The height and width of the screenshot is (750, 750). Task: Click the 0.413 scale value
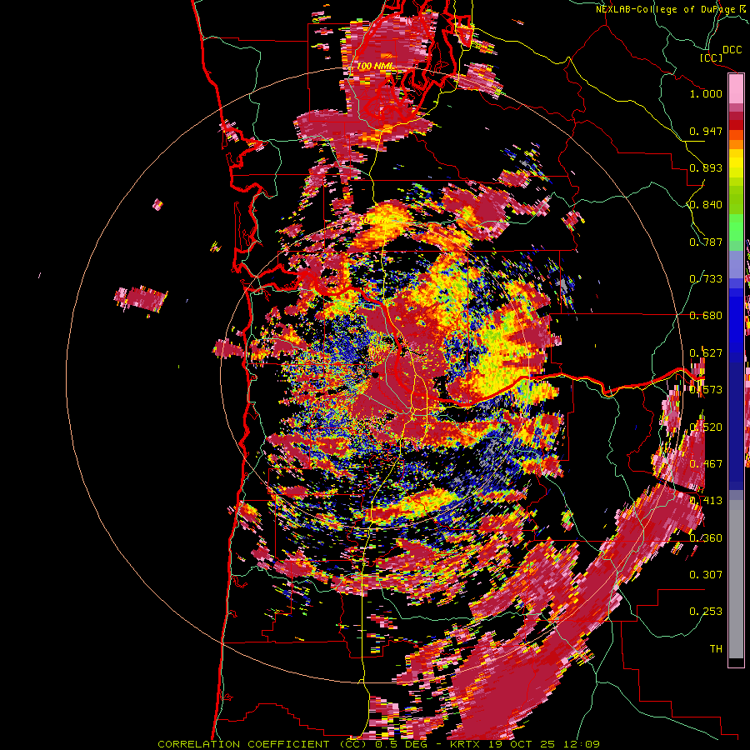click(706, 501)
